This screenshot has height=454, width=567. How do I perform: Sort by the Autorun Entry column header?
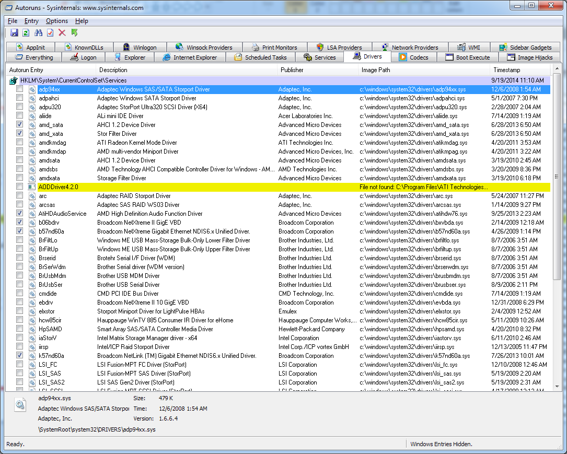pos(51,70)
